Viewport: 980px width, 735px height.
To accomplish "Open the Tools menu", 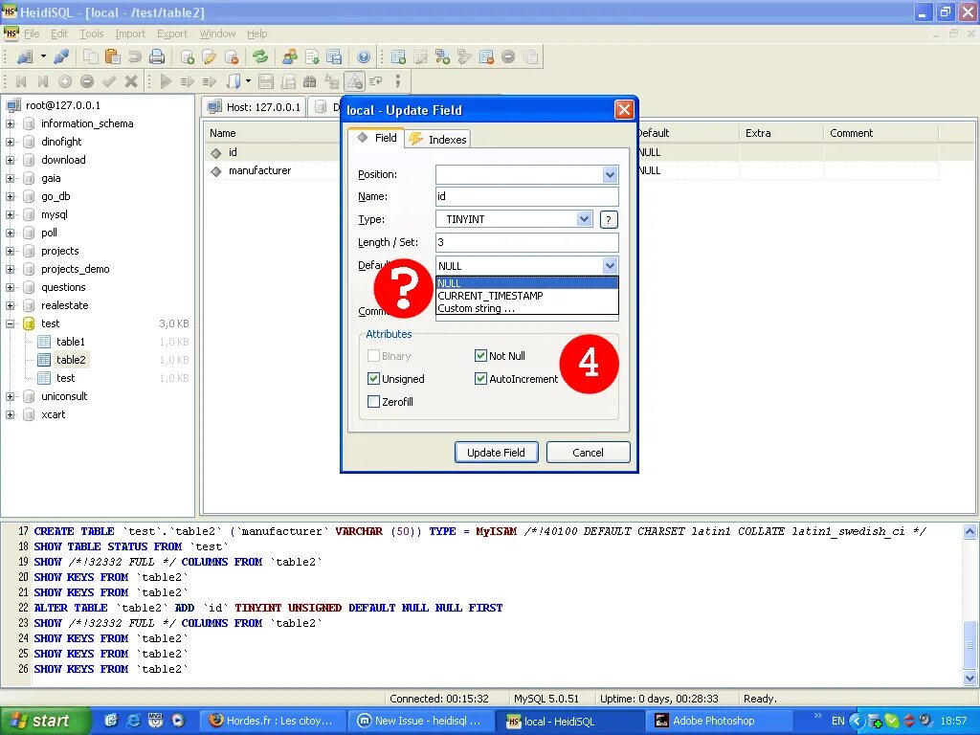I will 91,33.
